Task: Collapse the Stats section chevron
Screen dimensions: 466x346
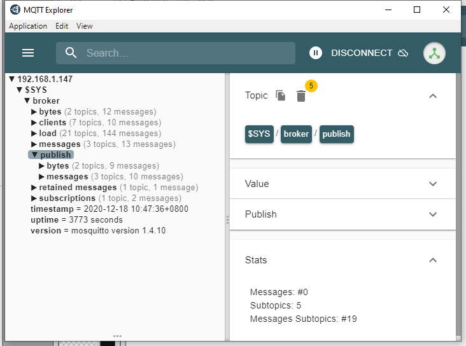Action: click(433, 260)
